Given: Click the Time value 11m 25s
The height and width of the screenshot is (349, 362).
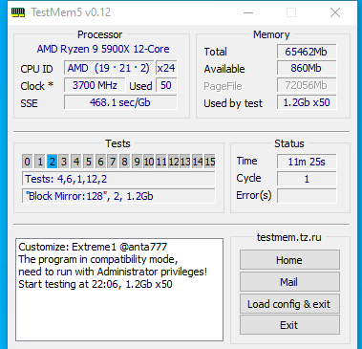Looking at the screenshot, I should (x=307, y=162).
